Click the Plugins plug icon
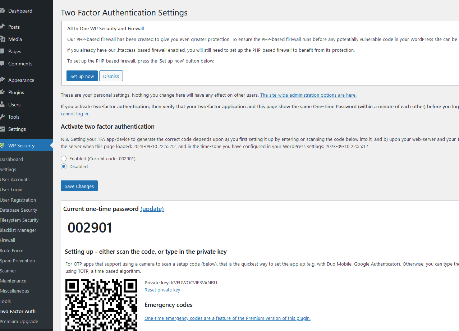 [x=2, y=92]
